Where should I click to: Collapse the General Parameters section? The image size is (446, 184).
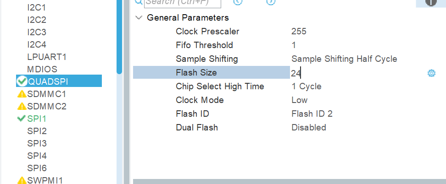(139, 17)
